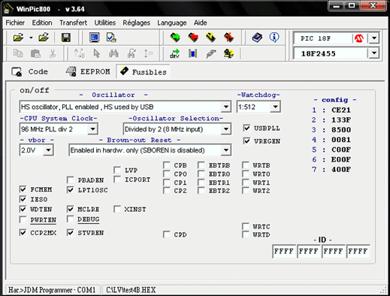Screen dimensions: 390x296
Task: Uncheck the VREGEN checkbox
Action: tap(246, 141)
